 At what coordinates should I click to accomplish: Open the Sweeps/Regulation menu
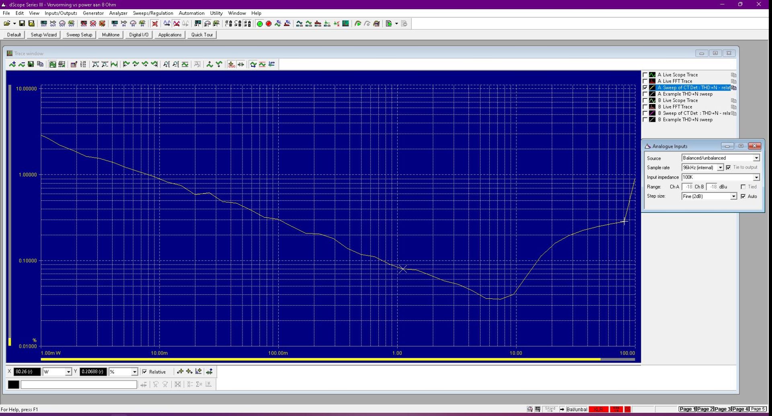click(153, 13)
